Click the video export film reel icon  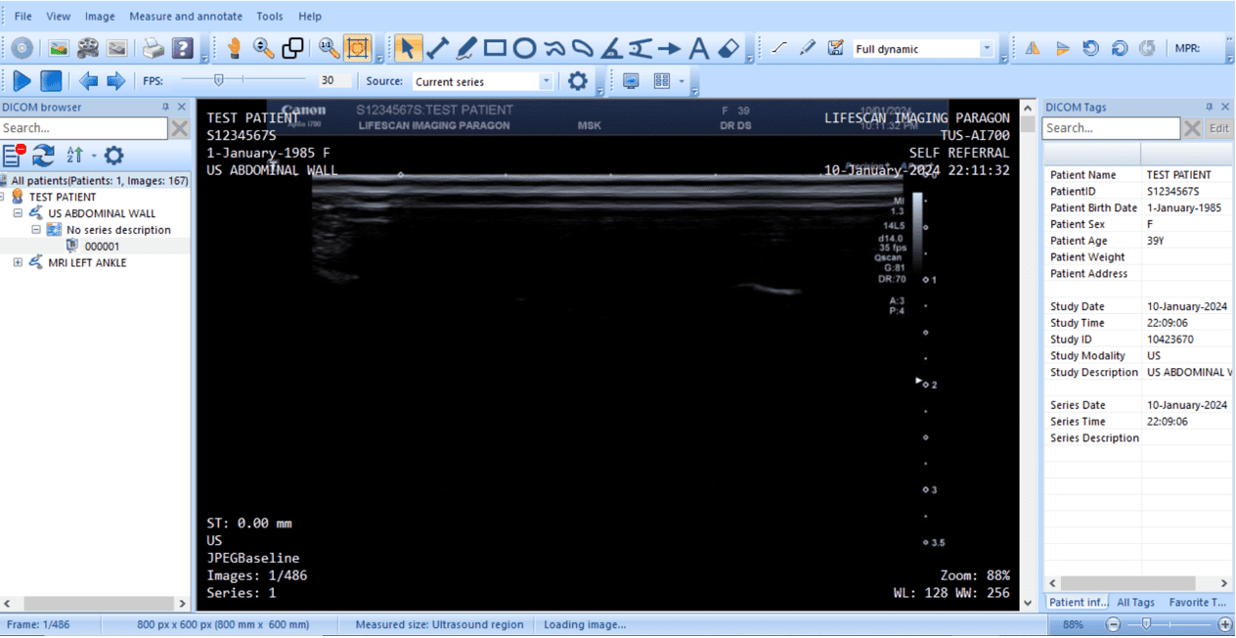[88, 48]
